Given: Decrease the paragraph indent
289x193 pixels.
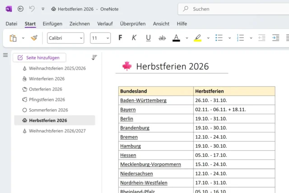Looking at the screenshot, I should [x=262, y=38].
